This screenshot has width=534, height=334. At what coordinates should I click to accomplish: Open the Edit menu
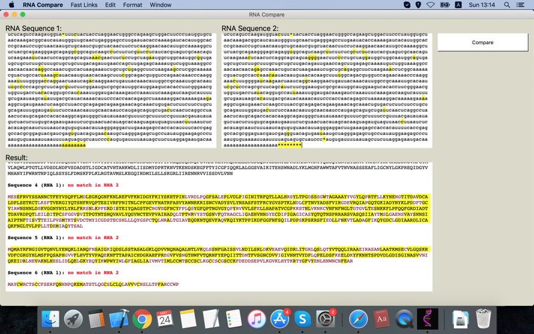click(110, 5)
